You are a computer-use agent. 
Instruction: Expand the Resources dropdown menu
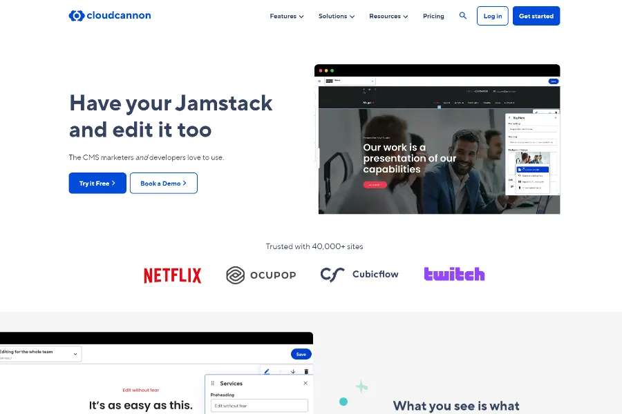[388, 16]
